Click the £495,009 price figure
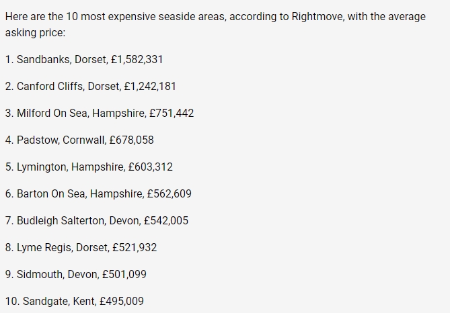The height and width of the screenshot is (313, 450). tap(121, 301)
